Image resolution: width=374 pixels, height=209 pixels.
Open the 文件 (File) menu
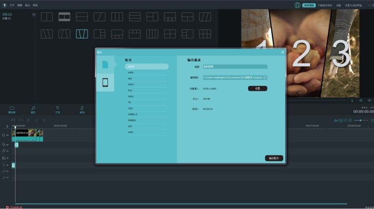point(12,5)
